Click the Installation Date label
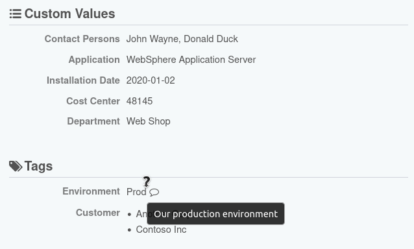 pos(83,80)
